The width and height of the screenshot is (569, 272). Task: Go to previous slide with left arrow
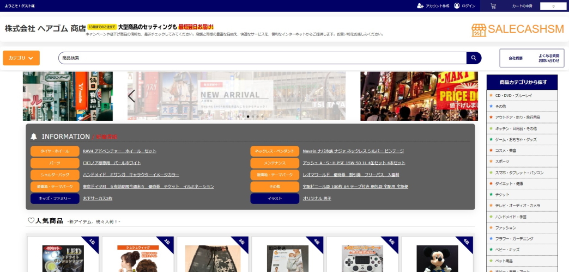point(131,96)
